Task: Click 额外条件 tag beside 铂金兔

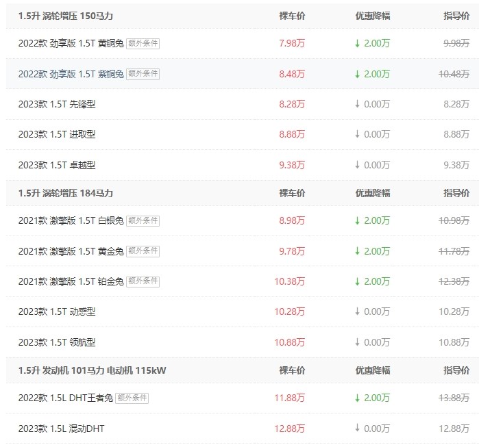Action: pyautogui.click(x=143, y=281)
